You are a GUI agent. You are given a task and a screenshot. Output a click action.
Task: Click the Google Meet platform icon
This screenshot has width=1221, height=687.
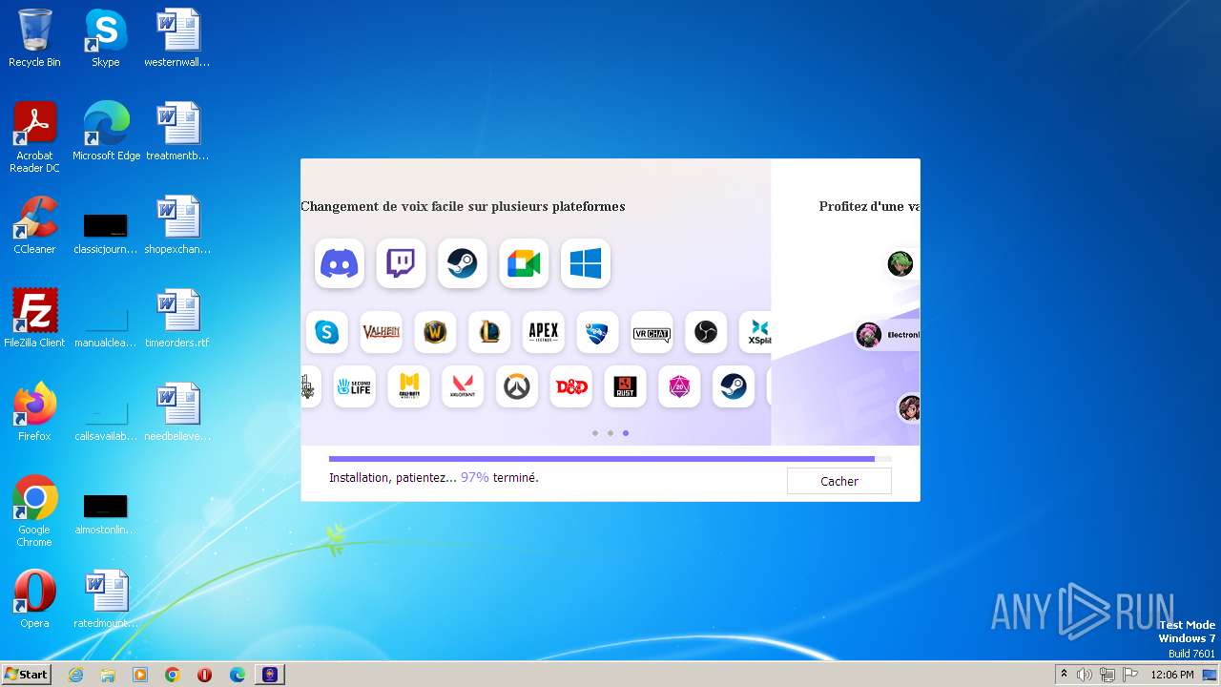coord(524,263)
